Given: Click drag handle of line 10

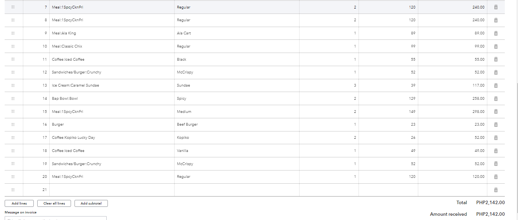Looking at the screenshot, I should 13,46.
